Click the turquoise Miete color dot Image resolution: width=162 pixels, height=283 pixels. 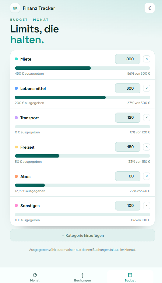click(16, 59)
